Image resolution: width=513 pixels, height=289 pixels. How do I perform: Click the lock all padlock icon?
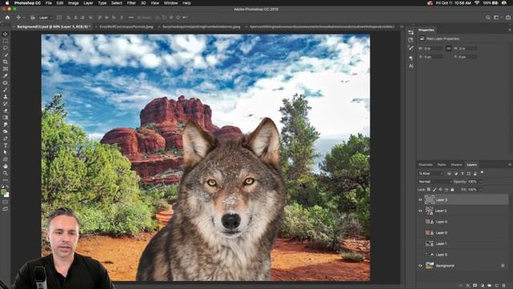tap(452, 189)
